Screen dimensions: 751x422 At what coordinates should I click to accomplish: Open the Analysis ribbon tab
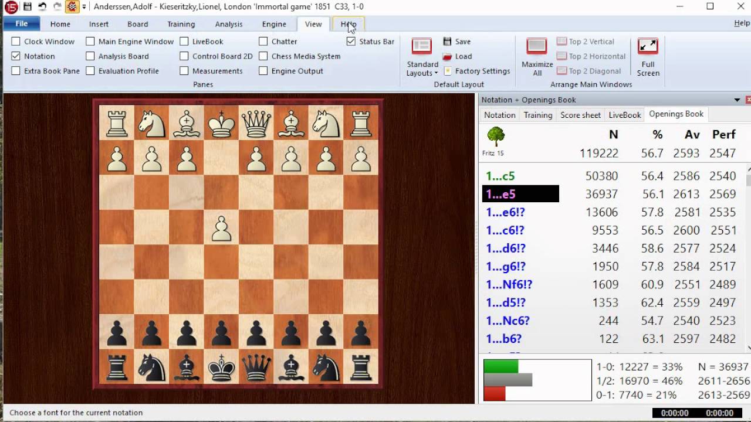pos(228,24)
